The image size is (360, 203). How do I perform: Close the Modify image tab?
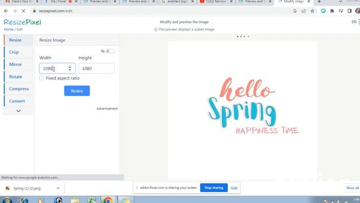click(309, 2)
